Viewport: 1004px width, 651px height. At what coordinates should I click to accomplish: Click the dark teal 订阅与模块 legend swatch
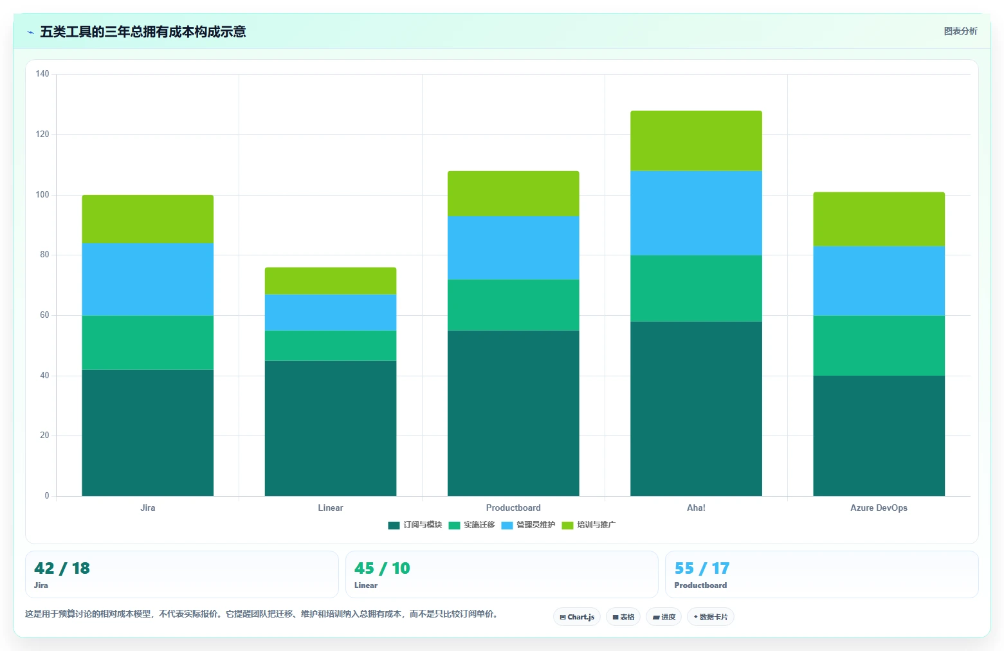[394, 526]
